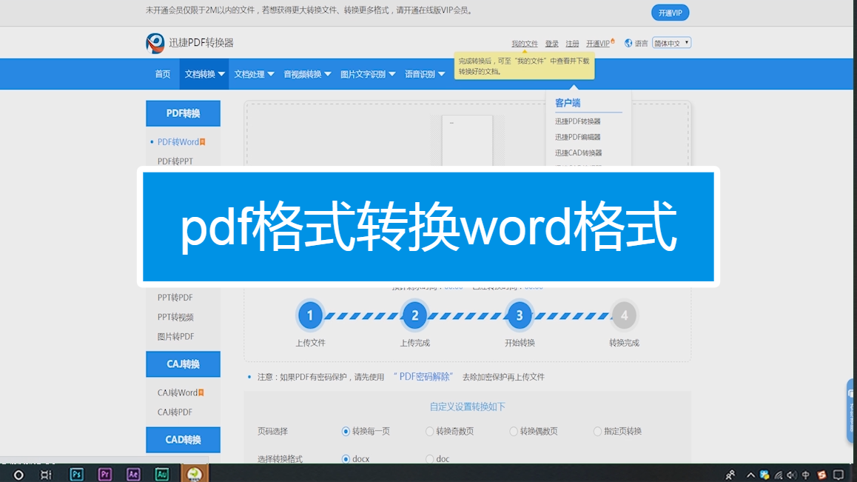Click step 2 上传完成 progress marker
This screenshot has width=857, height=482.
click(x=415, y=315)
